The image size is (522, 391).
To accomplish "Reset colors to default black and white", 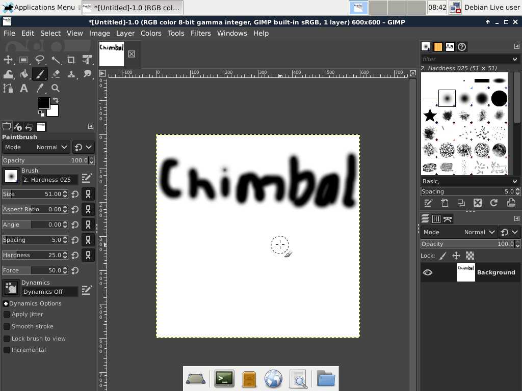I will [x=41, y=114].
